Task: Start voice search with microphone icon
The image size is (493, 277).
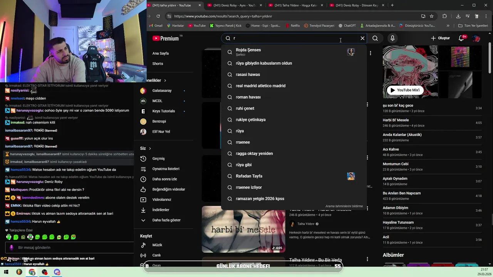Action: point(392,38)
